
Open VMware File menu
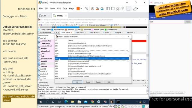pos(41,9)
